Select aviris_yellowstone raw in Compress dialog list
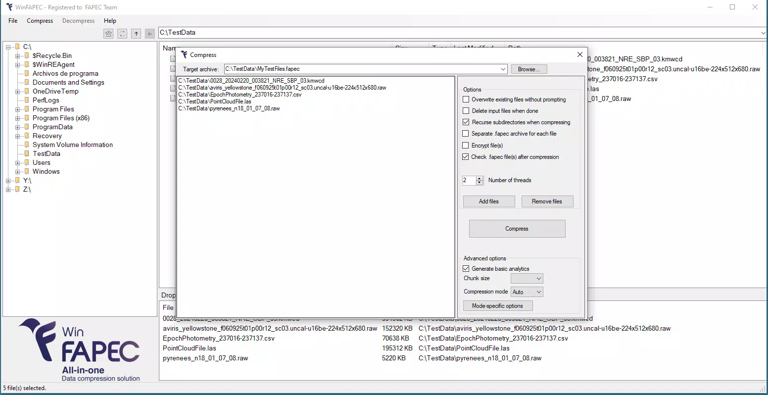 click(x=282, y=88)
